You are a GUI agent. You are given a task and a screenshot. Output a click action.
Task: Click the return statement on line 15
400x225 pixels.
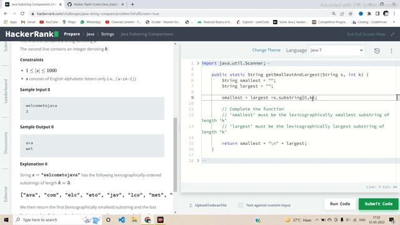pyautogui.click(x=264, y=143)
